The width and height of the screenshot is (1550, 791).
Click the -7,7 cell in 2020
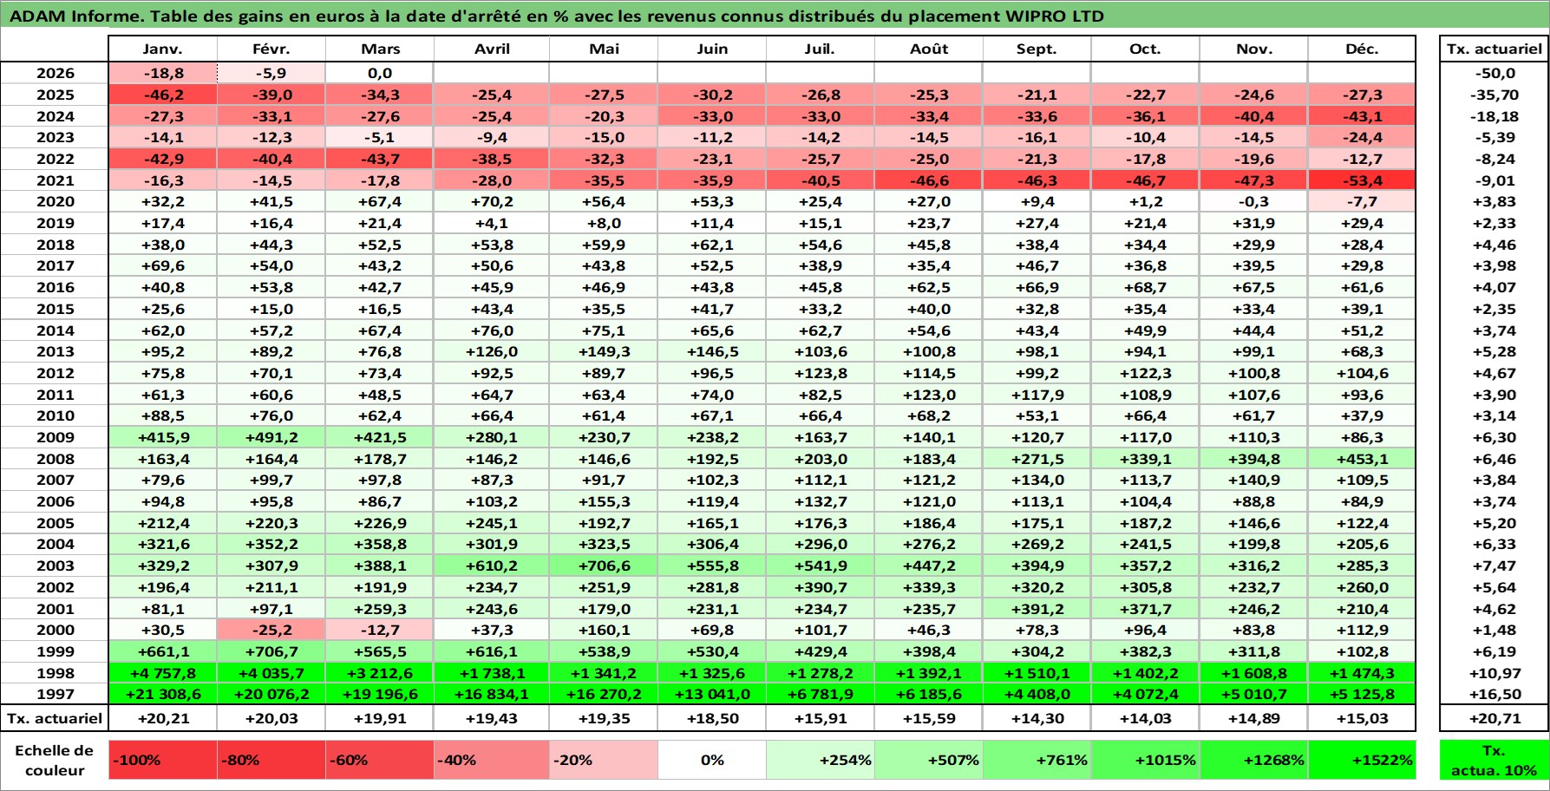click(1362, 201)
